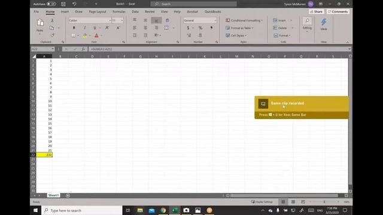
Task: Switch to Page Layout view in status bar
Action: point(293,202)
